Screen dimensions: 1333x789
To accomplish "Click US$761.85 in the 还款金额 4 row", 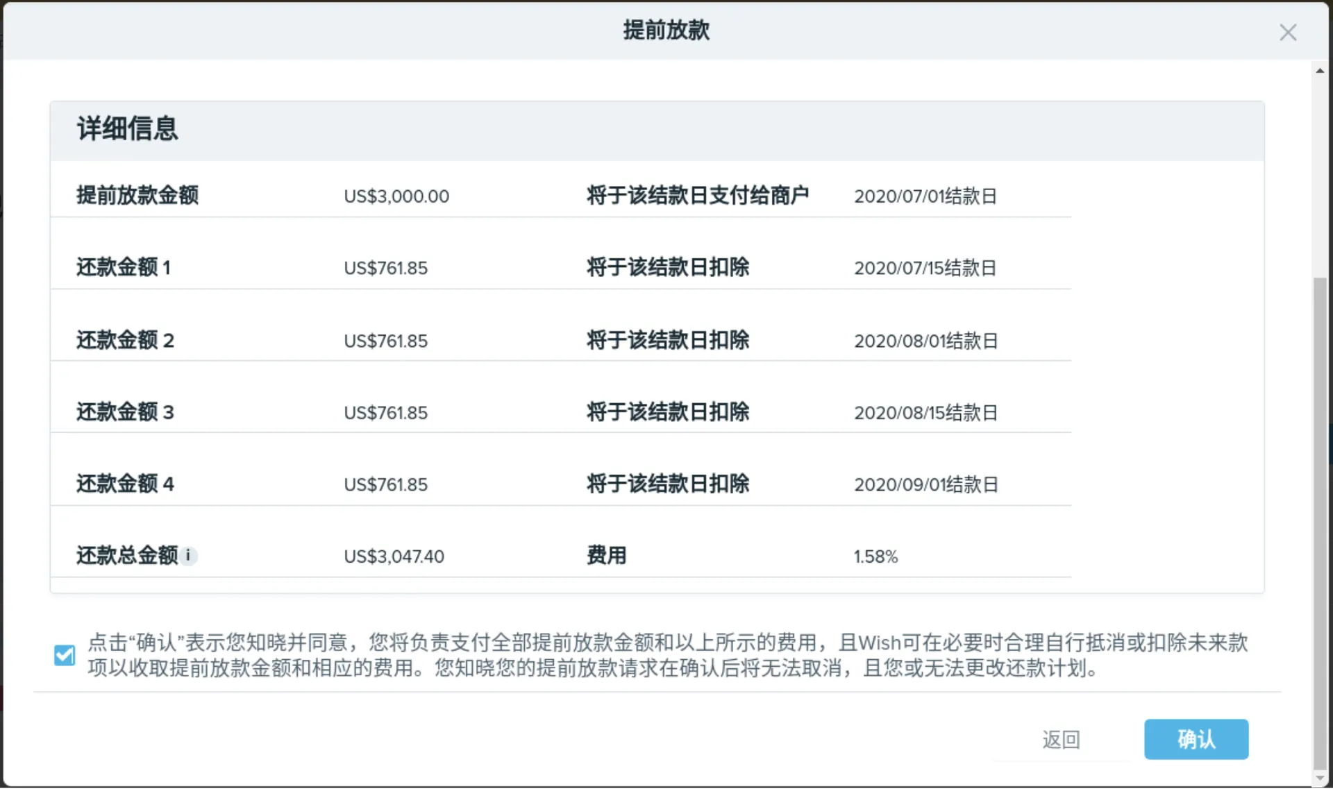I will tap(385, 484).
